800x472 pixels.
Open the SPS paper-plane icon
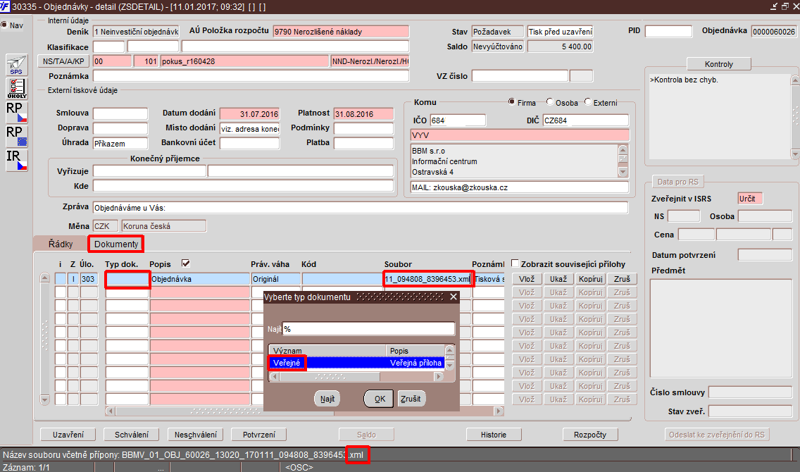tap(16, 66)
